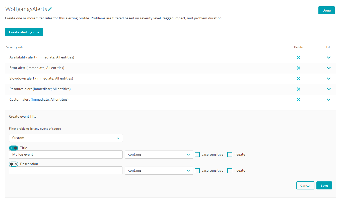Delete the Availability alert rule
The width and height of the screenshot is (341, 209).
coord(298,57)
